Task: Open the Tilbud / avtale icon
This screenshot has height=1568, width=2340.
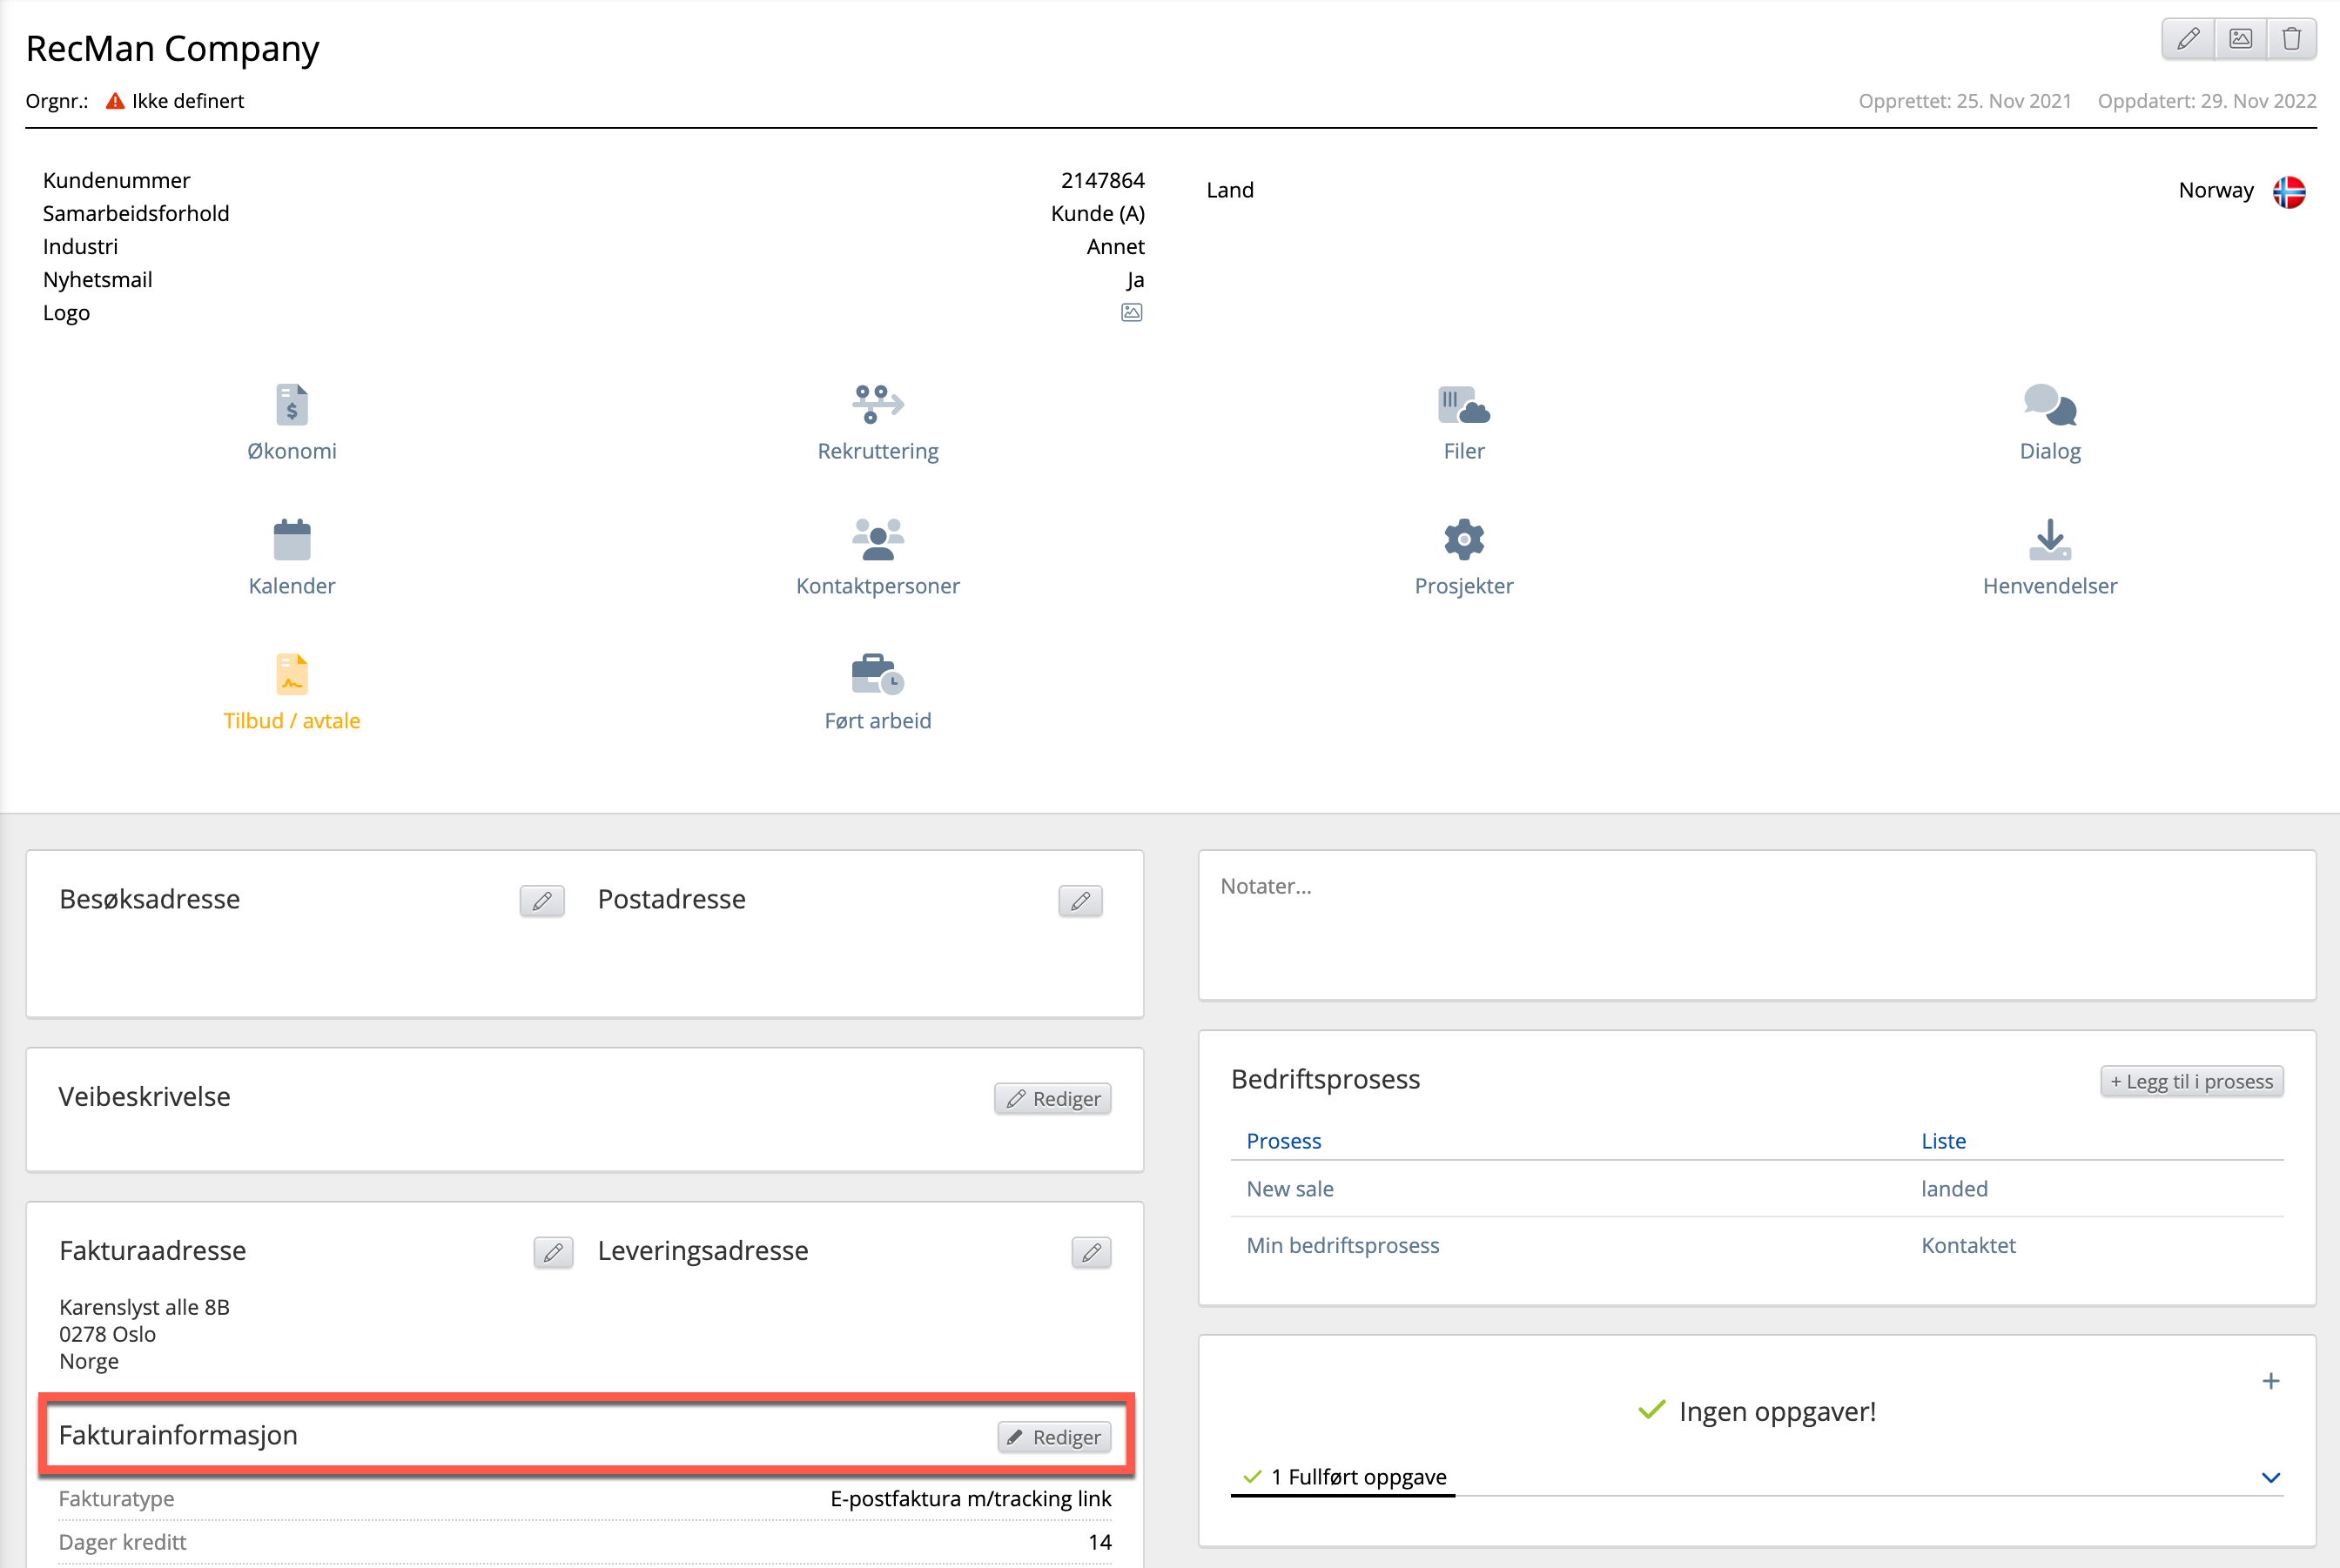Action: [x=291, y=675]
